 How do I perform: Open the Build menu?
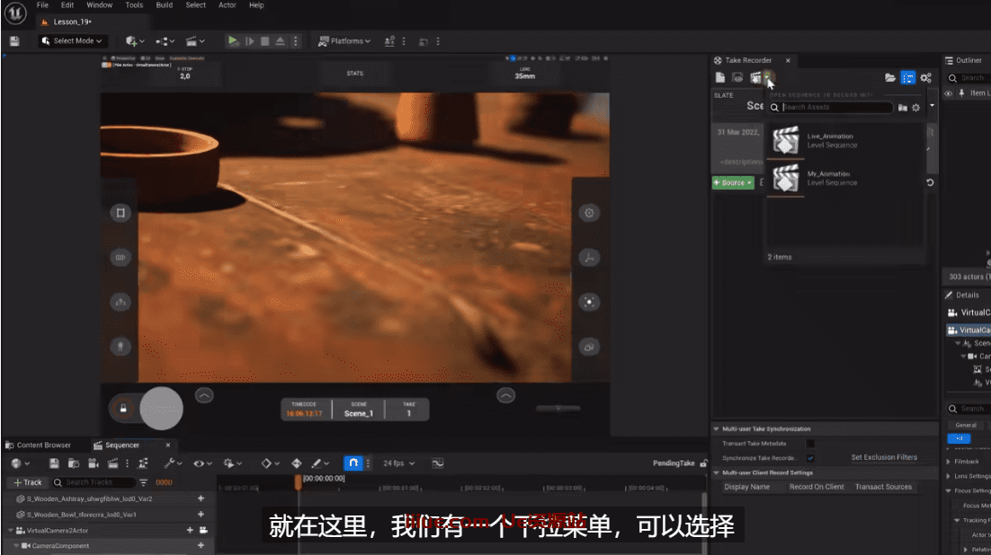[164, 5]
